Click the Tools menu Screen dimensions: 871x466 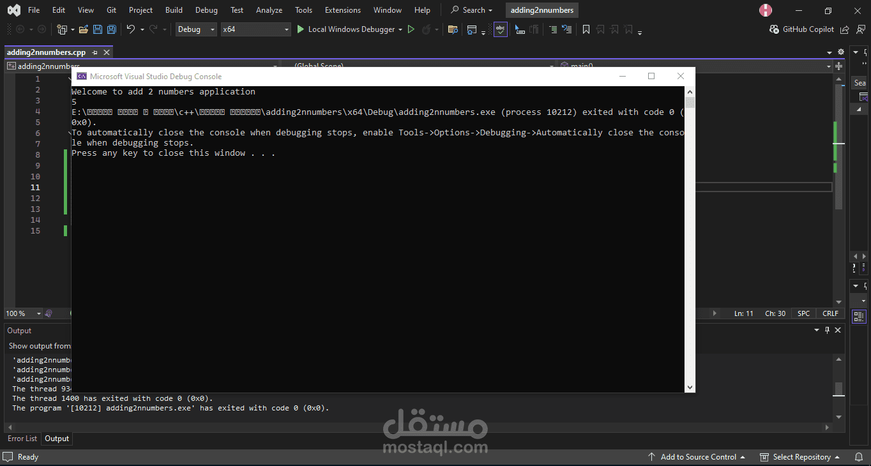[304, 10]
